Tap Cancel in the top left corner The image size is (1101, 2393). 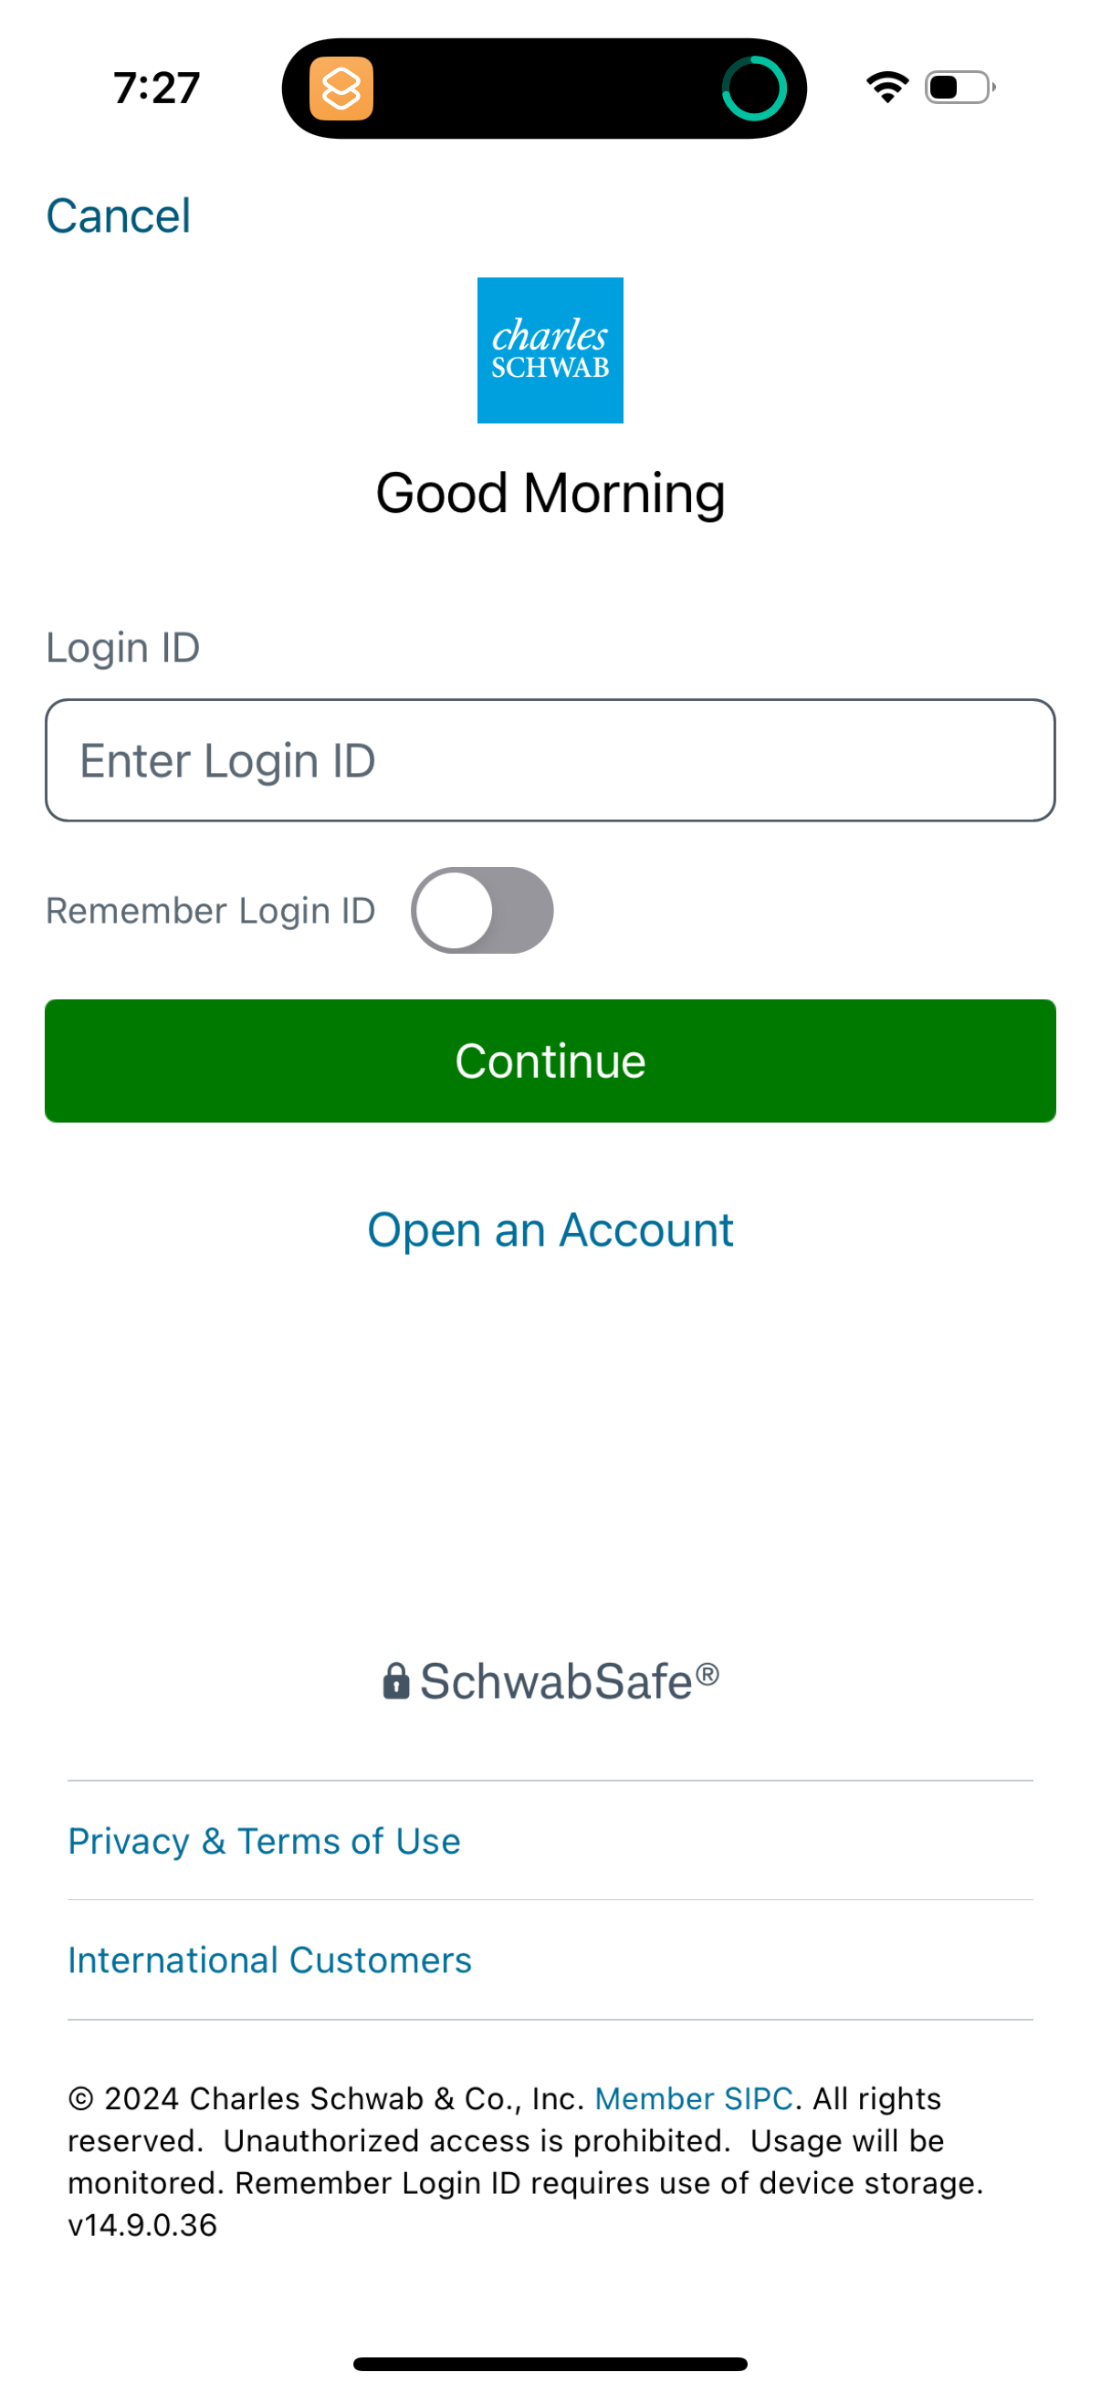point(119,214)
